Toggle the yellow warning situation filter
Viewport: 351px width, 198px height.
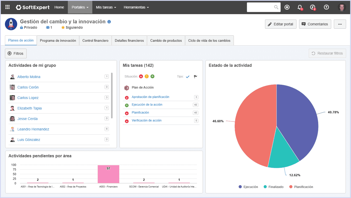[x=147, y=76]
